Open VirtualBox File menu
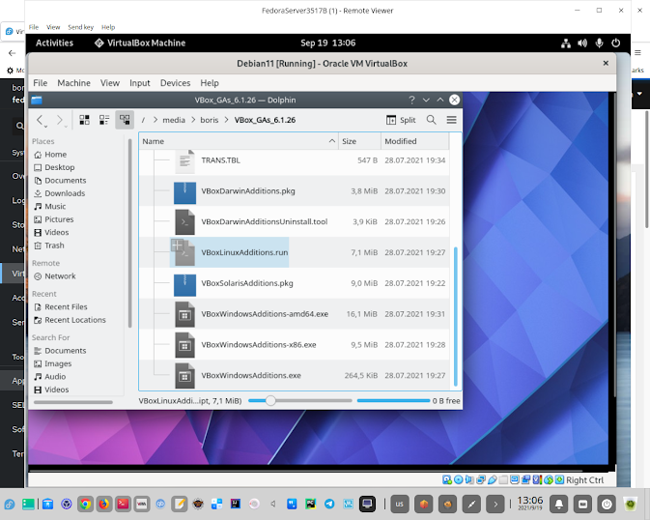650x520 pixels. point(41,83)
